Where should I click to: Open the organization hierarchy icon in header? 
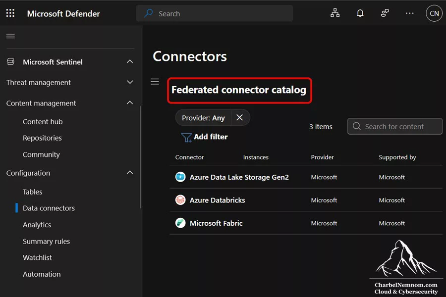335,13
